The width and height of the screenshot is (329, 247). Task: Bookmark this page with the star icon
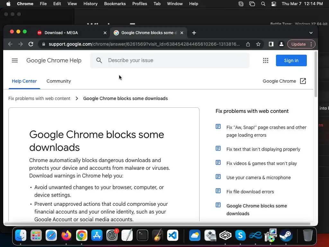(258, 44)
